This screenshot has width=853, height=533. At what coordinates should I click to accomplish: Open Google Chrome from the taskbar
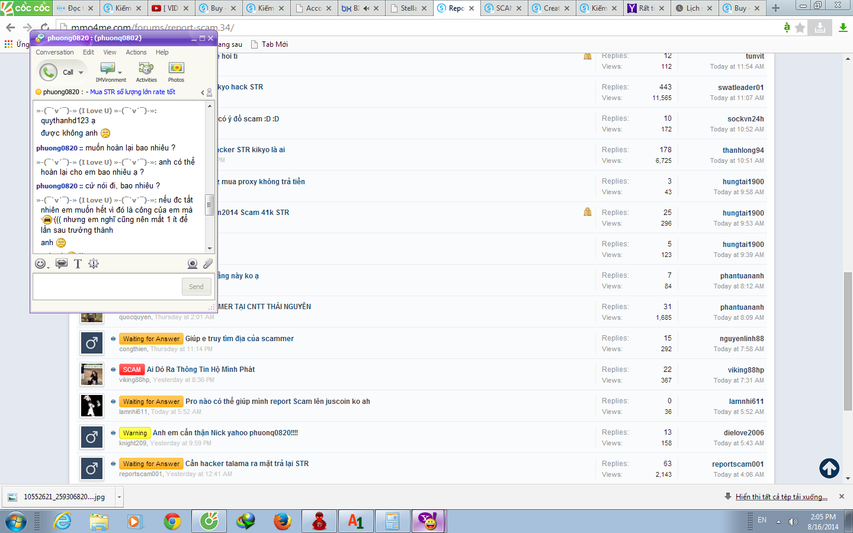click(x=172, y=522)
